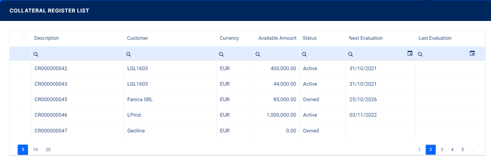Screen dimensions: 491x161
Task: Jump to page 1 of results
Action: point(419,149)
